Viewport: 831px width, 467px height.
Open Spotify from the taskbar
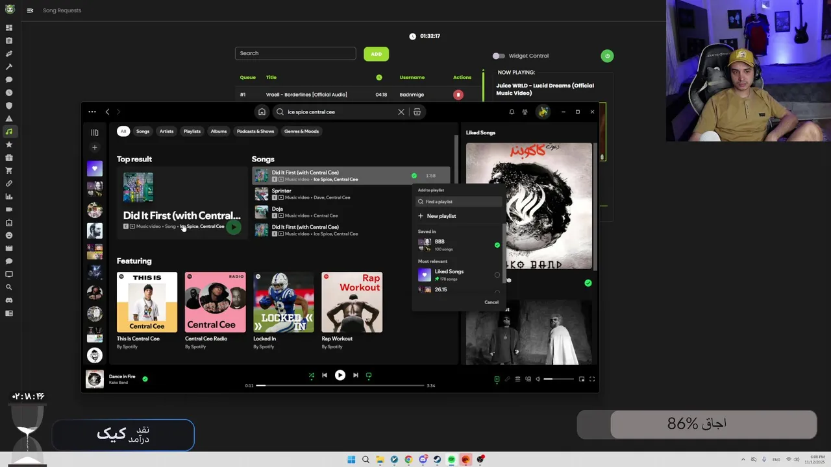(x=451, y=459)
